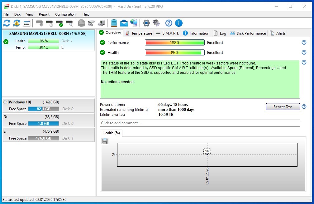Click the 'more than 1000 days' value

[x=176, y=110]
